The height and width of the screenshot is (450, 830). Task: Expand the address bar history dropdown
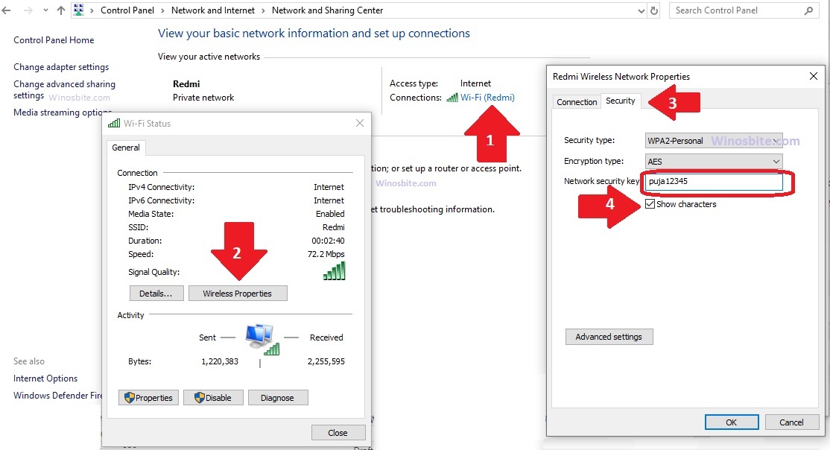click(642, 11)
